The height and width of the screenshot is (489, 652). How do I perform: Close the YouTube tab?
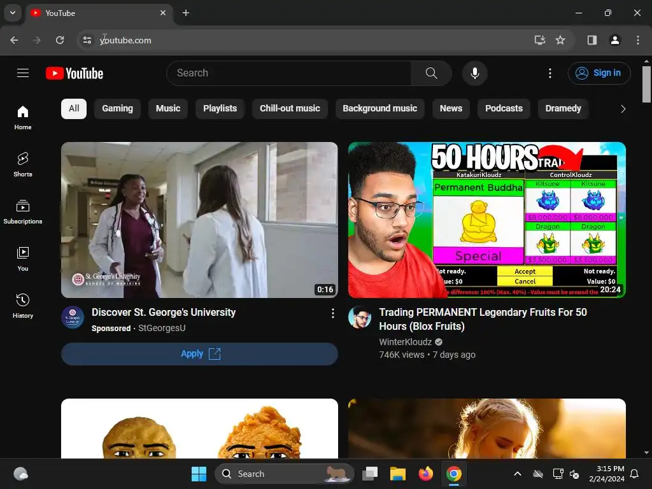(163, 13)
